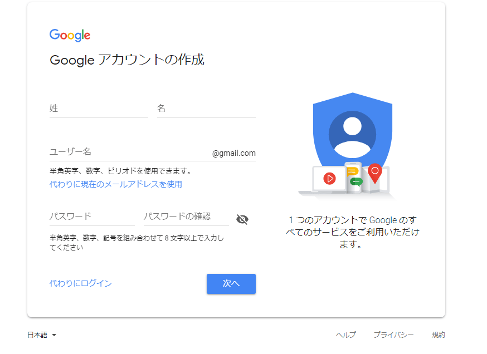Viewport: 487px width, 354px height.
Task: Click the Google アカウントの作成 heading
Action: 127,60
